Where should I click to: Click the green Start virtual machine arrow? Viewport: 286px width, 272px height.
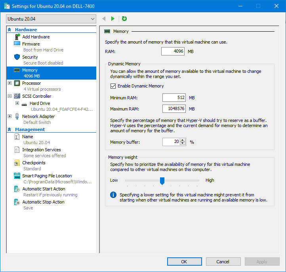click(113, 19)
